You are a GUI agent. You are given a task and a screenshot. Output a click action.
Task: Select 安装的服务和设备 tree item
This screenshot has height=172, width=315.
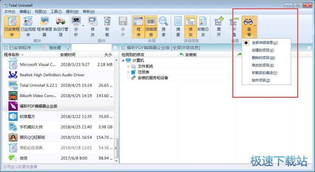click(x=153, y=78)
